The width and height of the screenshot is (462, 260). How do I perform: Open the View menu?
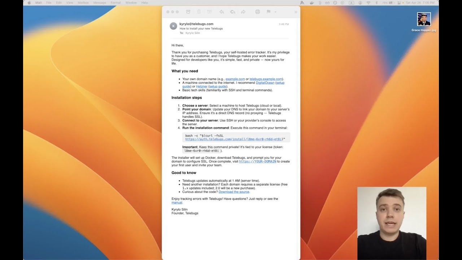click(70, 3)
